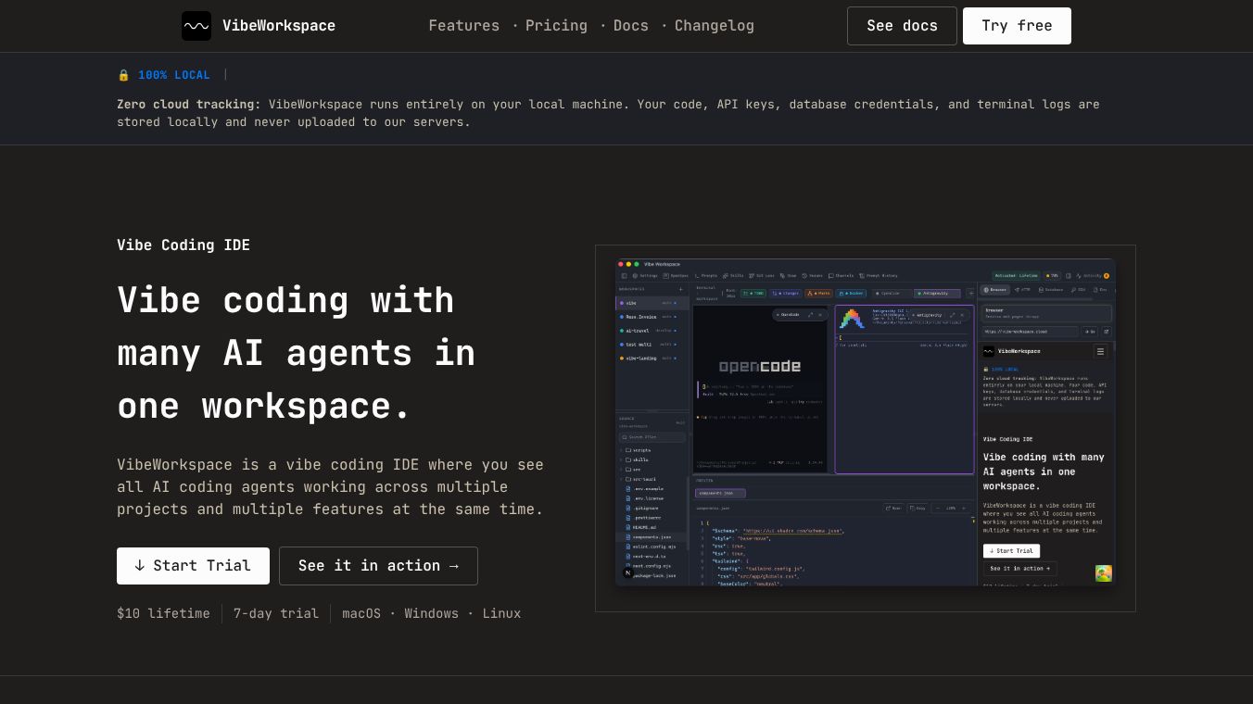Open the hamburger menu in embedded browser preview

pos(1100,351)
